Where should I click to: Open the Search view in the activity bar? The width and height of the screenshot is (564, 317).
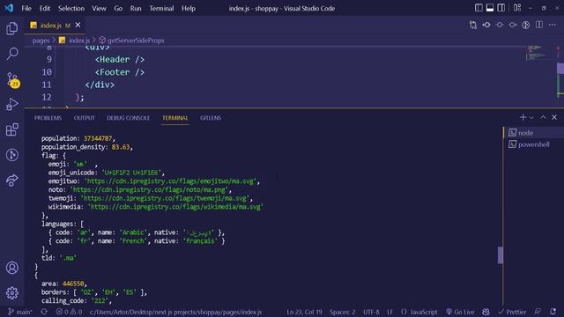(11, 54)
